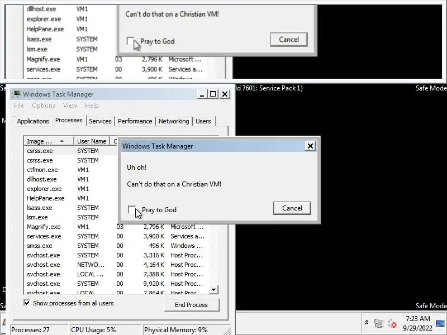Go to the Networking tab
Viewport: 447px width, 335px height.
(174, 121)
